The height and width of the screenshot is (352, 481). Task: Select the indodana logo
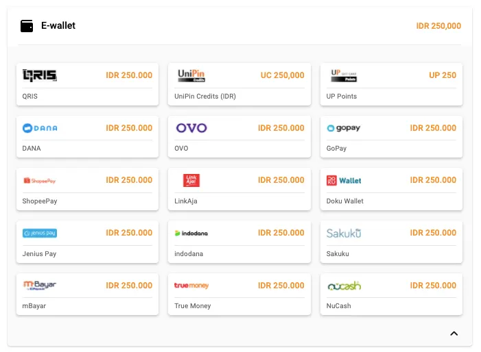click(x=191, y=233)
